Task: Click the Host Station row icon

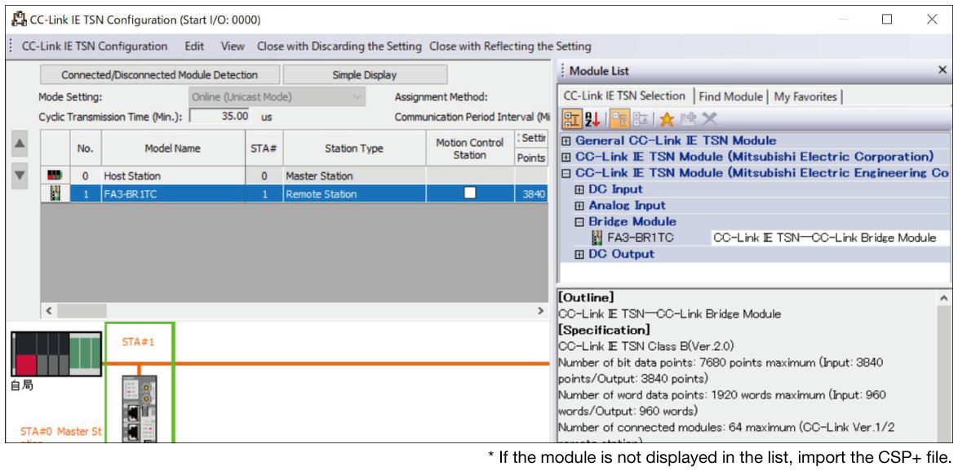Action: tap(55, 176)
